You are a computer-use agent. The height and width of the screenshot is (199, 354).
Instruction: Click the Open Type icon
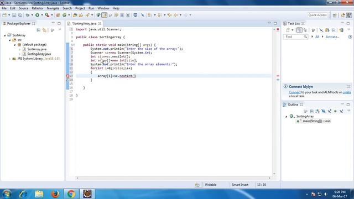coord(75,15)
